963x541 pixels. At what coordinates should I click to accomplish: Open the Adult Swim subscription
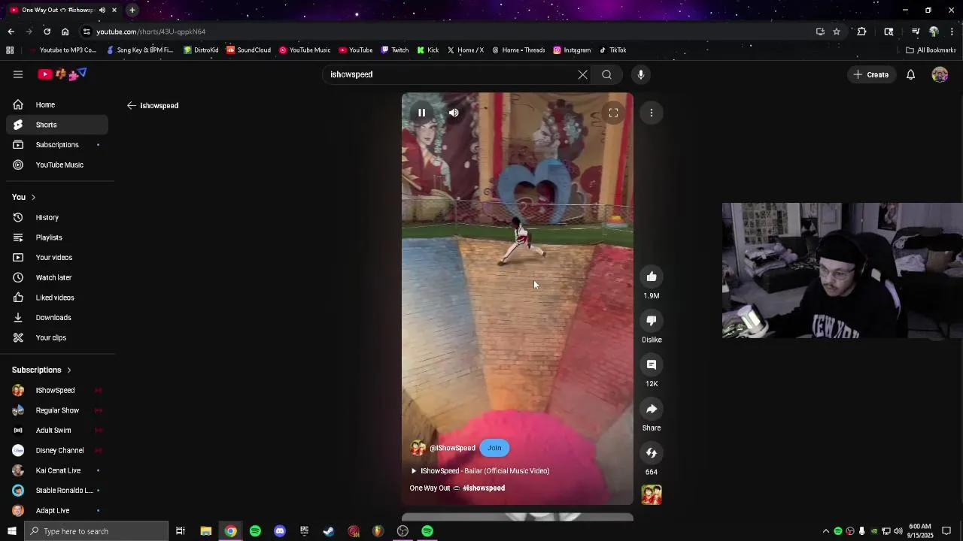tap(57, 431)
